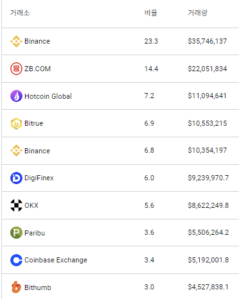
Task: Sort by the 비율 column header
Action: 151,13
